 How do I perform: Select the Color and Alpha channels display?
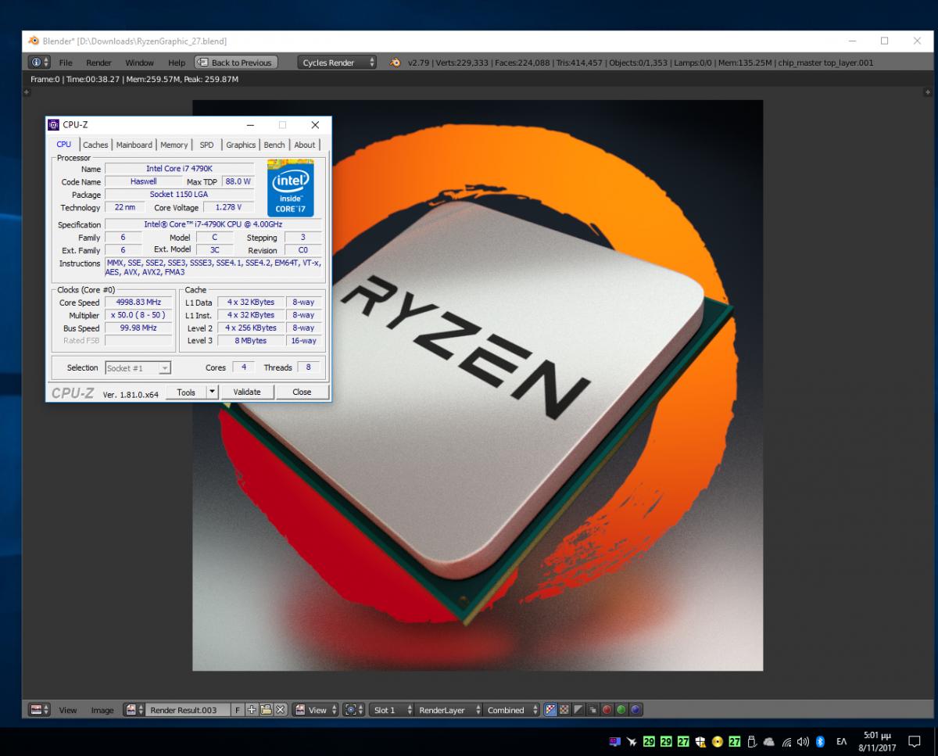tap(550, 710)
